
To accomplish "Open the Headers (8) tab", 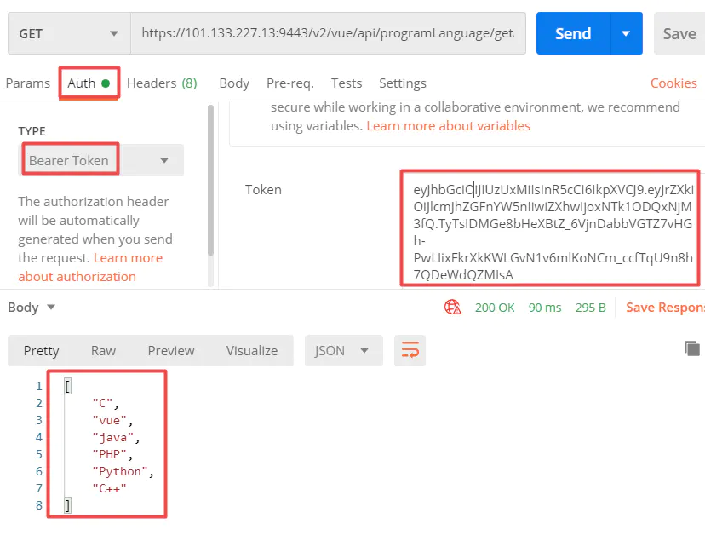I will [x=162, y=83].
